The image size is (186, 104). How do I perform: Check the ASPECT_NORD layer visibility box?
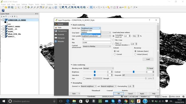coord(3,27)
